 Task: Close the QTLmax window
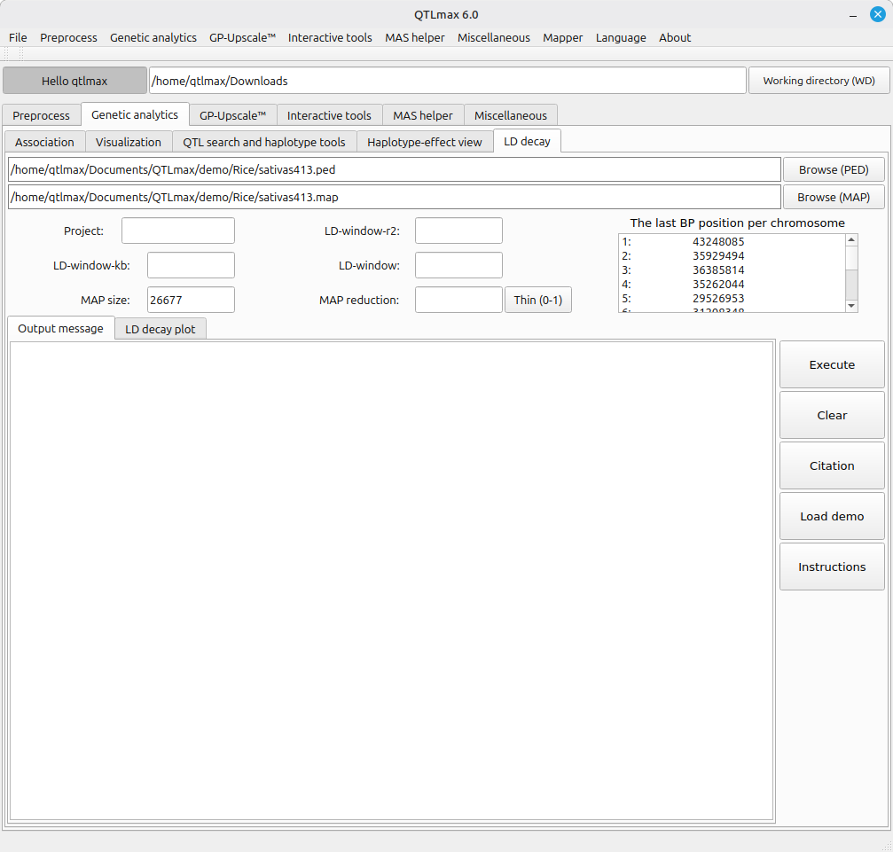pos(877,14)
